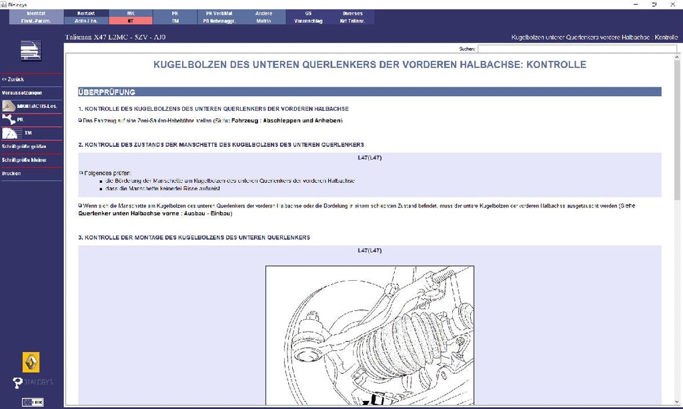Click the EU flag license plate icon
This screenshot has width=683, height=409.
pyautogui.click(x=33, y=402)
